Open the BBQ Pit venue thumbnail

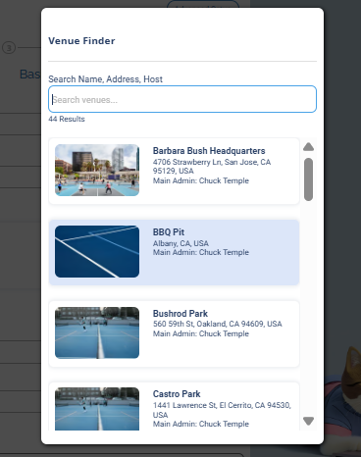[97, 251]
